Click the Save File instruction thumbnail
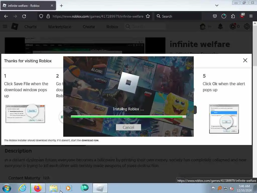 pyautogui.click(x=25, y=114)
